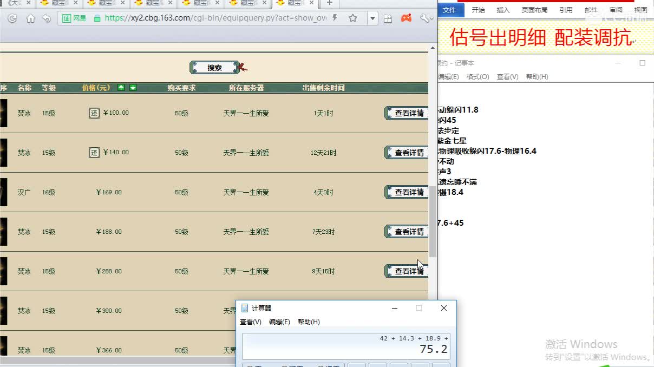
Task: Click the 16级 level cell
Action: (49, 192)
